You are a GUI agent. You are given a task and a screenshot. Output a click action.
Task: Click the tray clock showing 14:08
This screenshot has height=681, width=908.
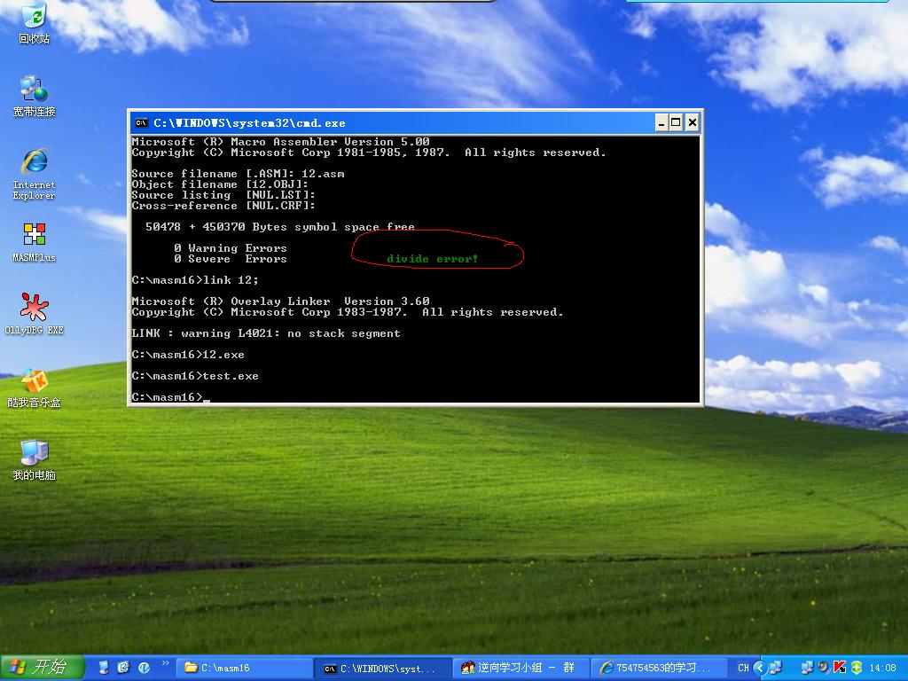(883, 668)
